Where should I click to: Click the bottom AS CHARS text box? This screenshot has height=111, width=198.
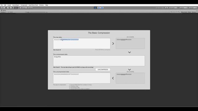[x=130, y=78]
